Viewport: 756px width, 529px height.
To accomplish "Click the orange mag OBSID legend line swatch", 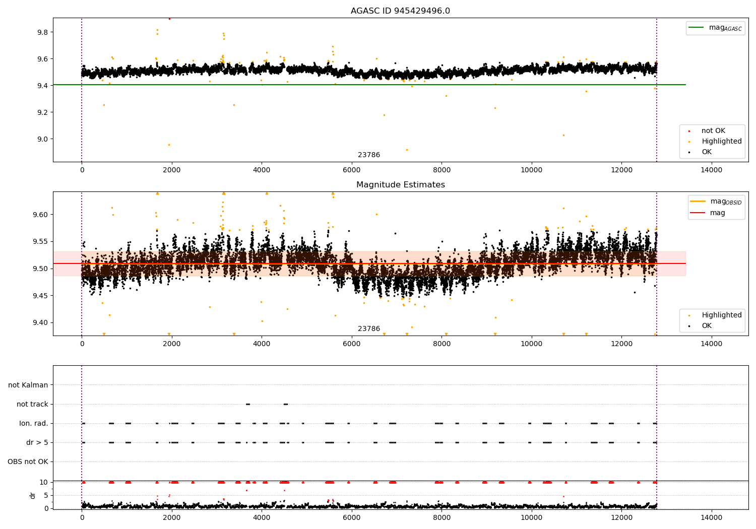I will tap(698, 202).
